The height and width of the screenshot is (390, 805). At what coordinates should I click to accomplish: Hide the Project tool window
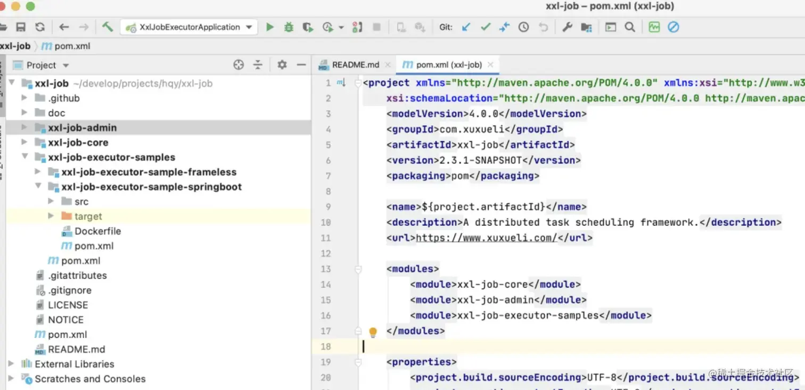click(x=301, y=65)
